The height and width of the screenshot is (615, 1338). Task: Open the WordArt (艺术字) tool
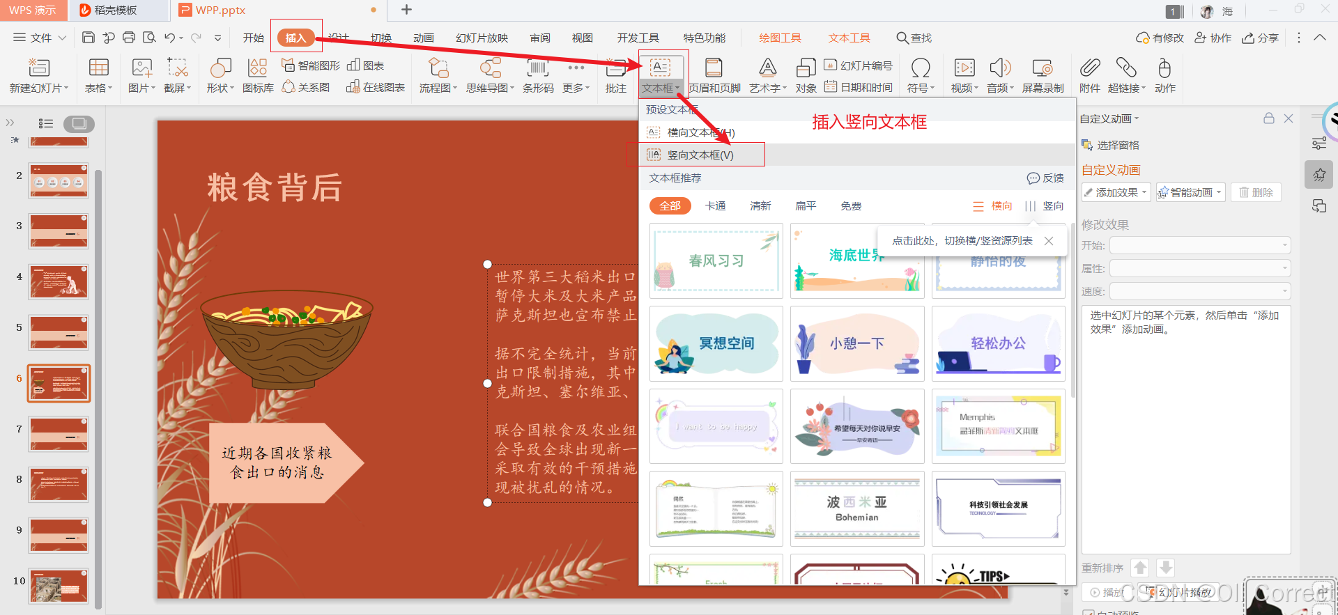coord(768,75)
